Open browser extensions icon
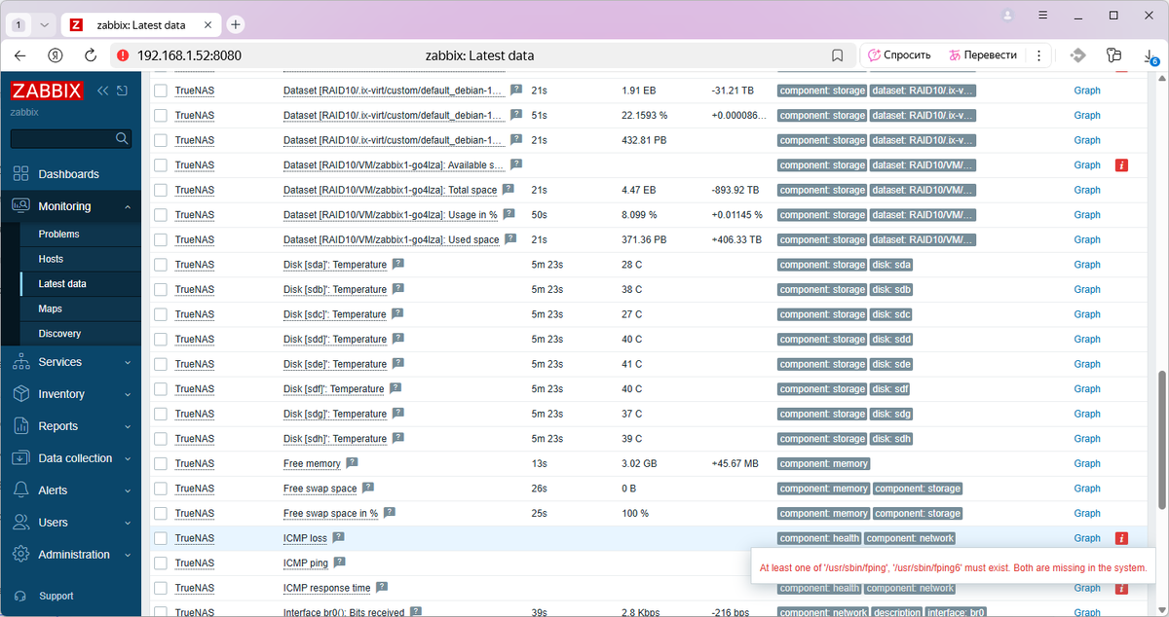Viewport: 1169px width, 617px height. click(1114, 55)
